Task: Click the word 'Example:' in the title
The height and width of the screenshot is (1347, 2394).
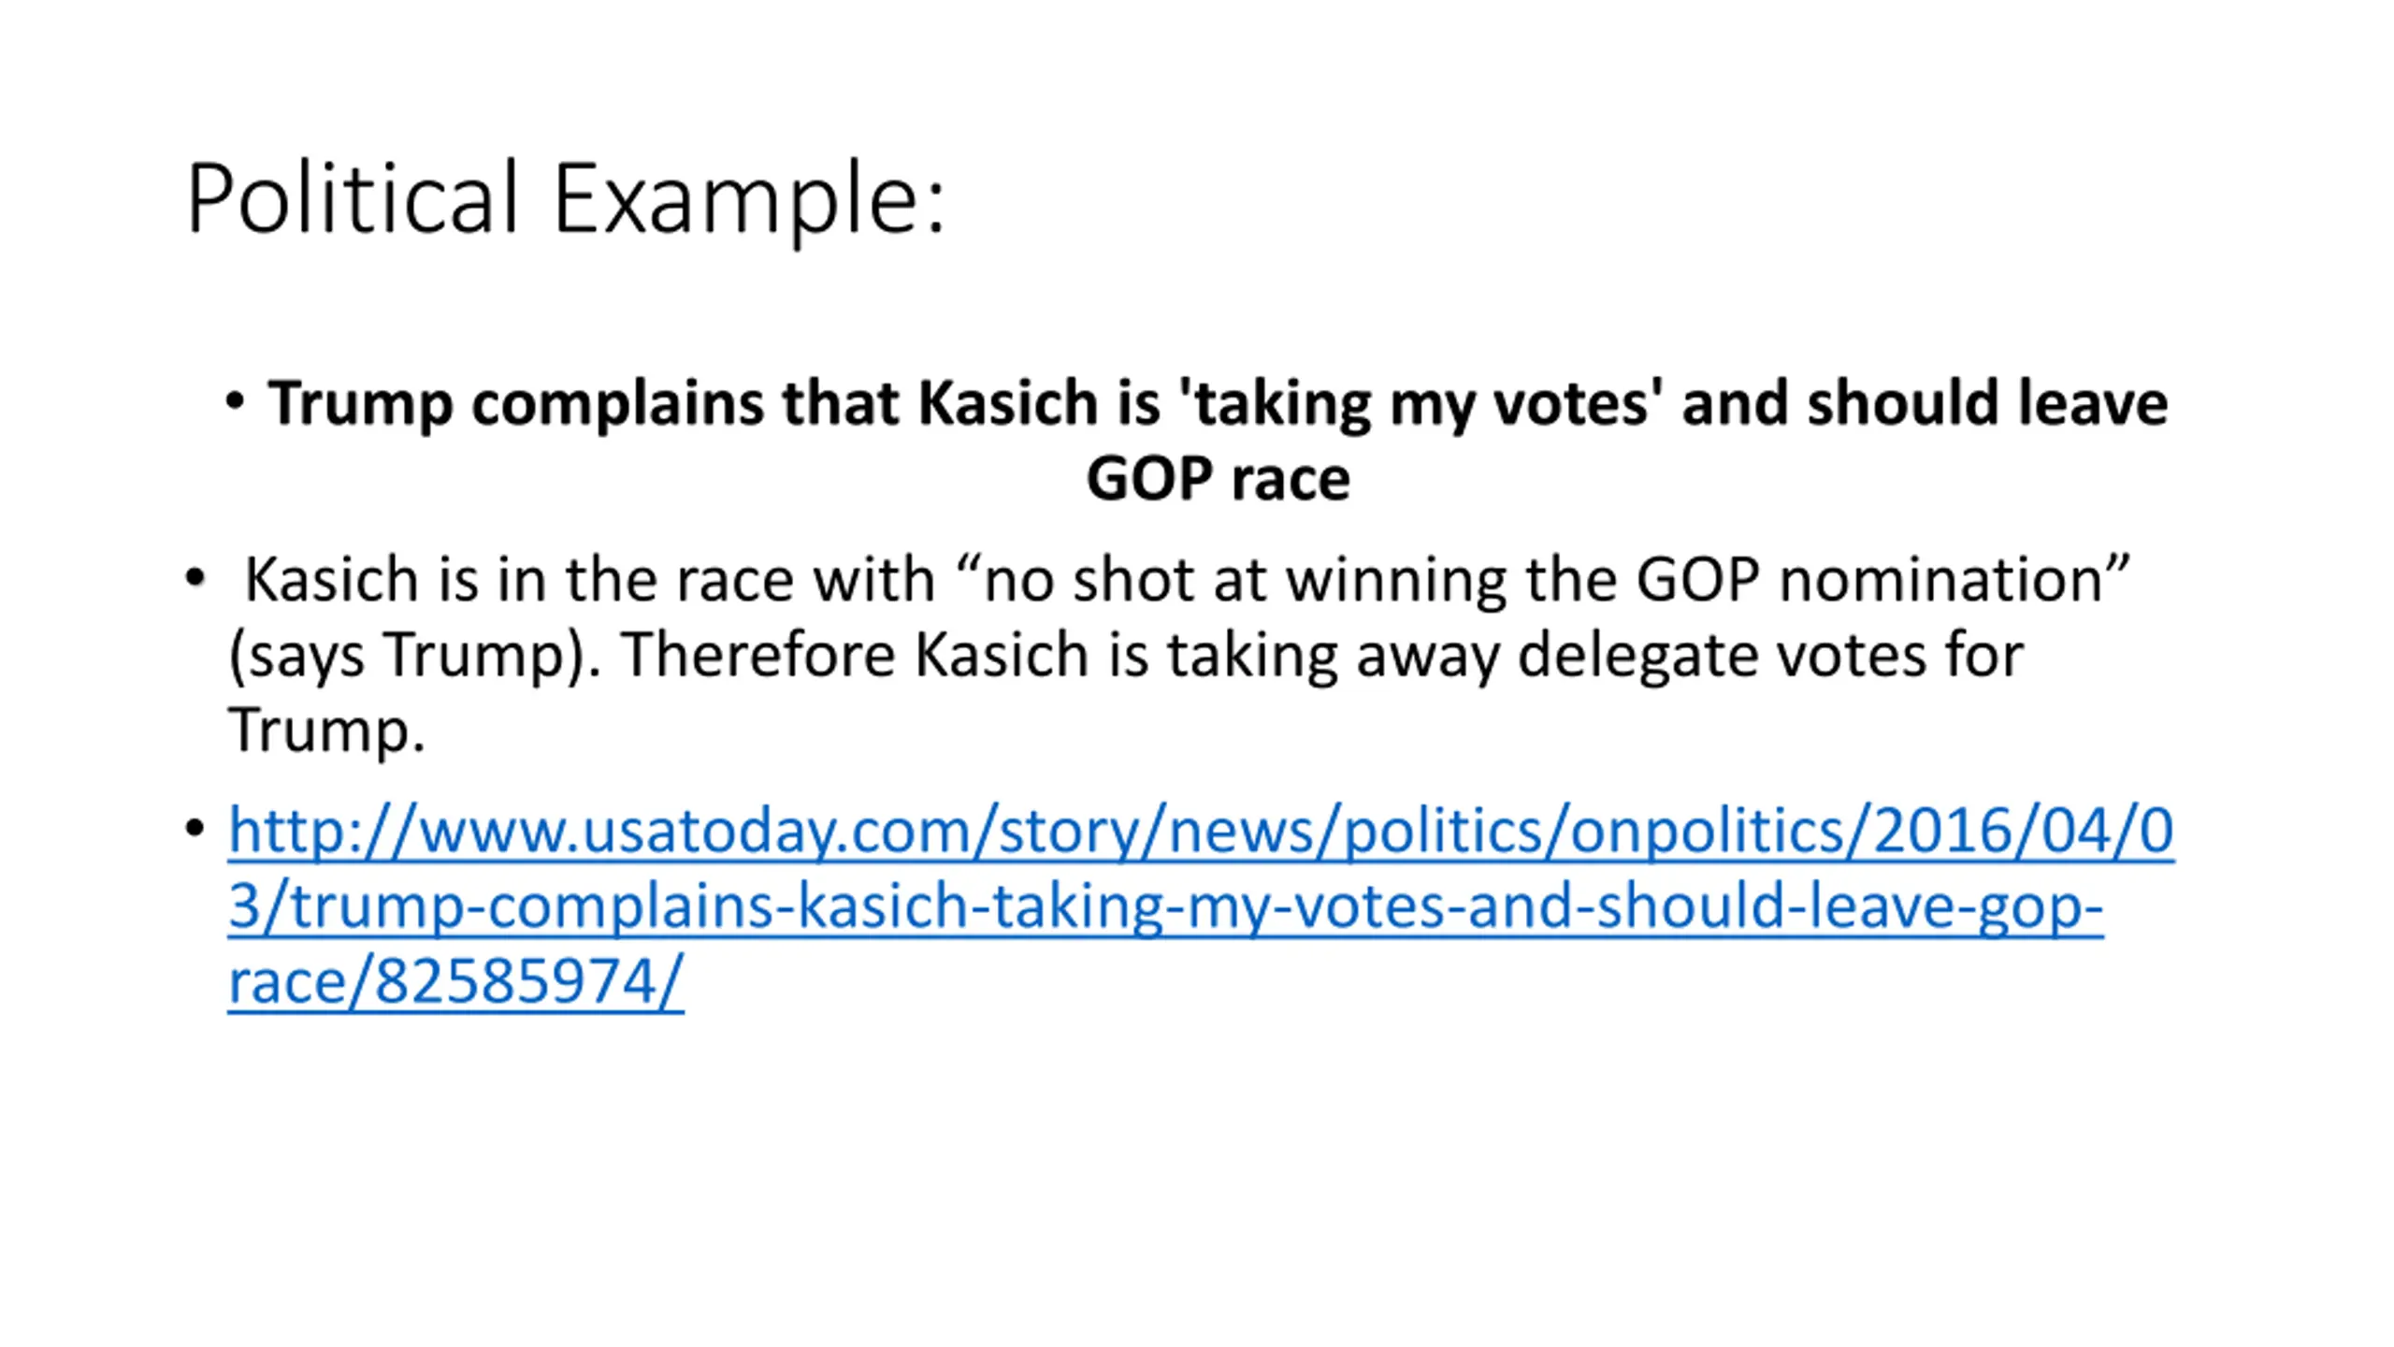Action: click(x=750, y=198)
